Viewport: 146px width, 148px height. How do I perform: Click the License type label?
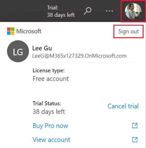pyautogui.click(x=48, y=70)
